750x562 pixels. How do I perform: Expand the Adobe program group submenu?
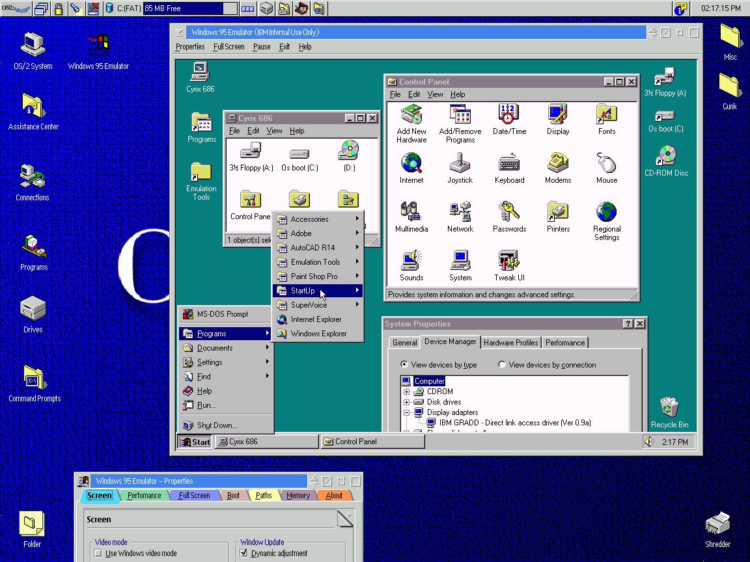pyautogui.click(x=318, y=234)
